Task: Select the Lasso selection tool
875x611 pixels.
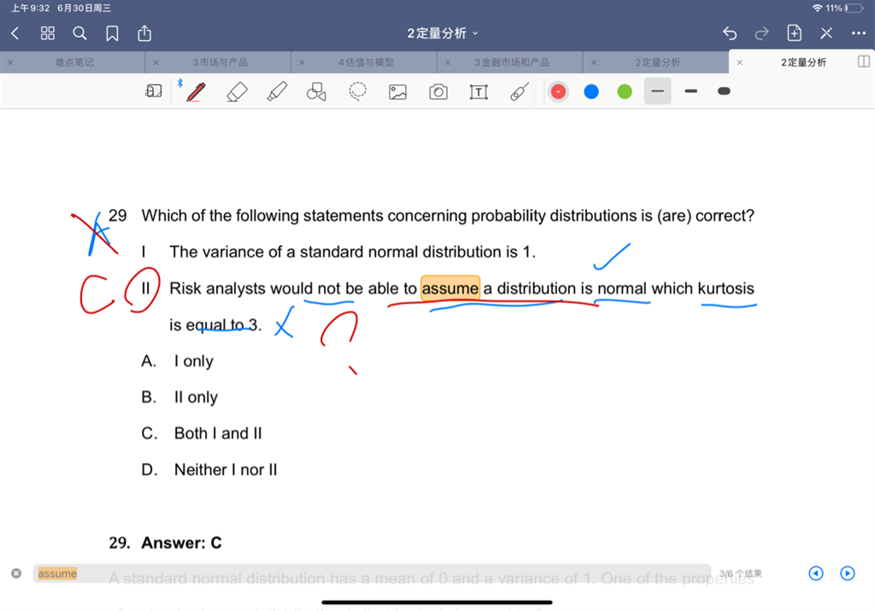Action: (x=358, y=91)
